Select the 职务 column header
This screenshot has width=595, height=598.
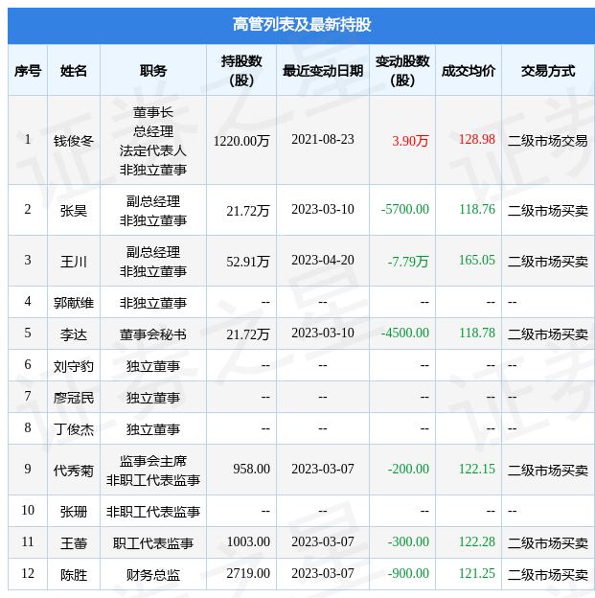[x=153, y=71]
